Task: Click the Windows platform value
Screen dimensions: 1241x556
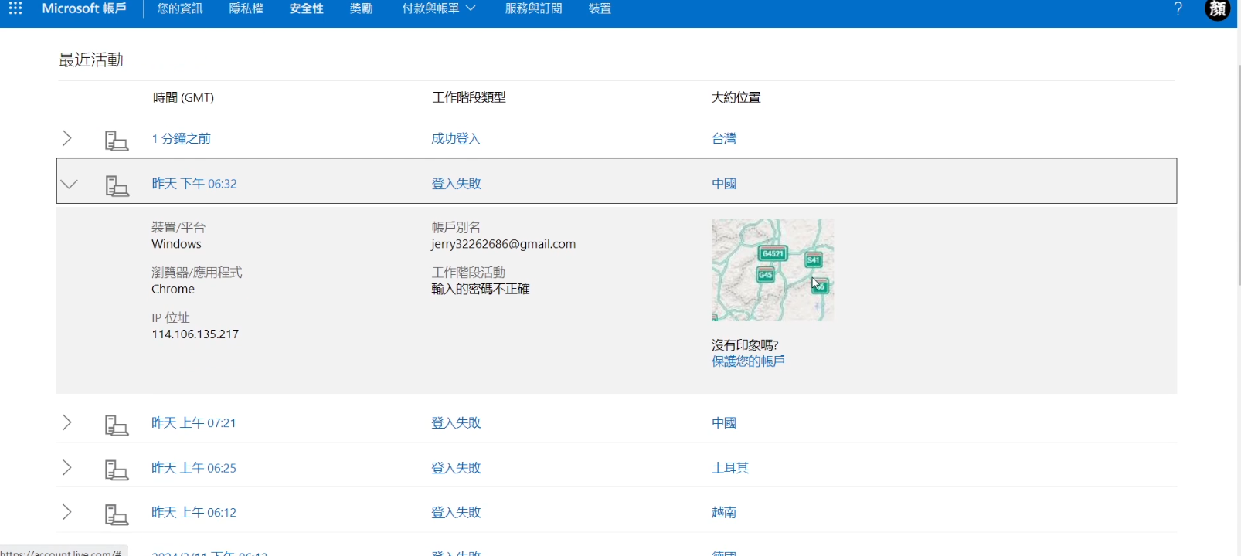Action: pos(176,244)
